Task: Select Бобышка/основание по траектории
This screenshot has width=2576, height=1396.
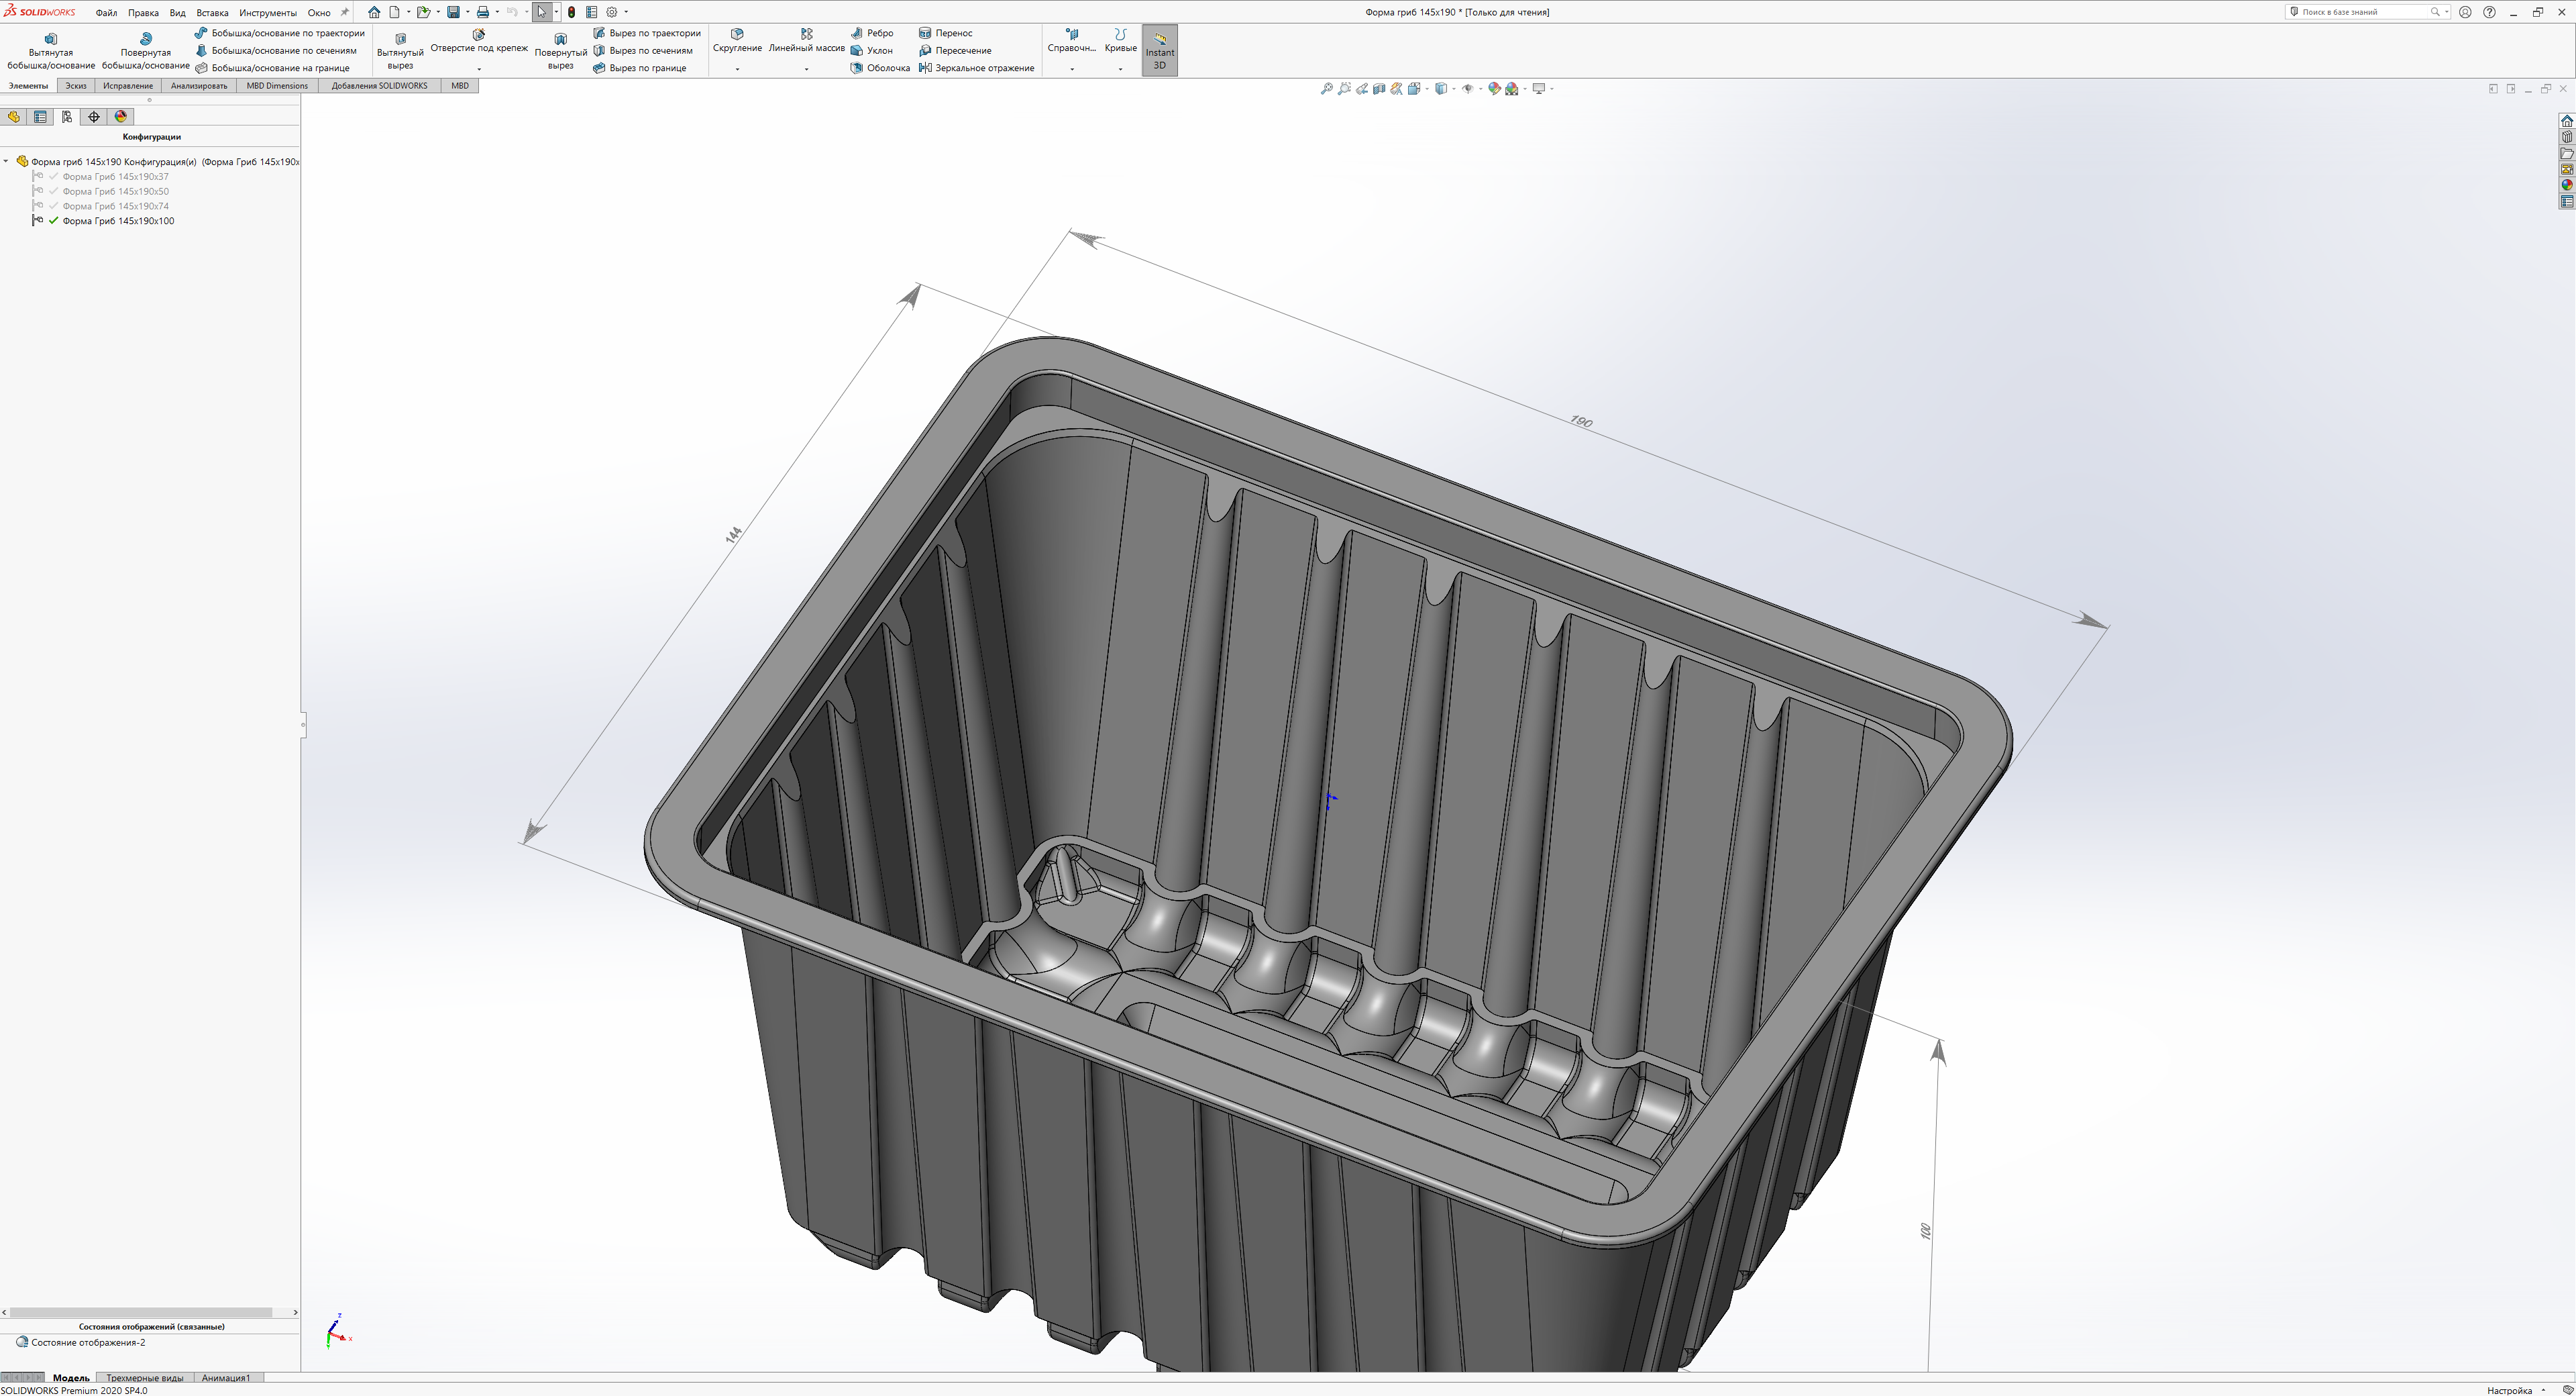Action: tap(280, 33)
